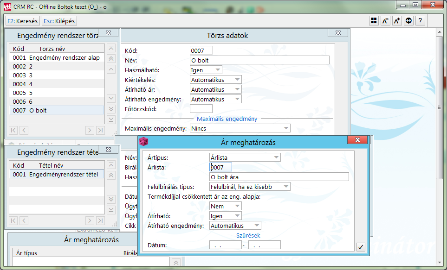Click the Tétel név column header
This screenshot has width=447, height=270.
51,166
